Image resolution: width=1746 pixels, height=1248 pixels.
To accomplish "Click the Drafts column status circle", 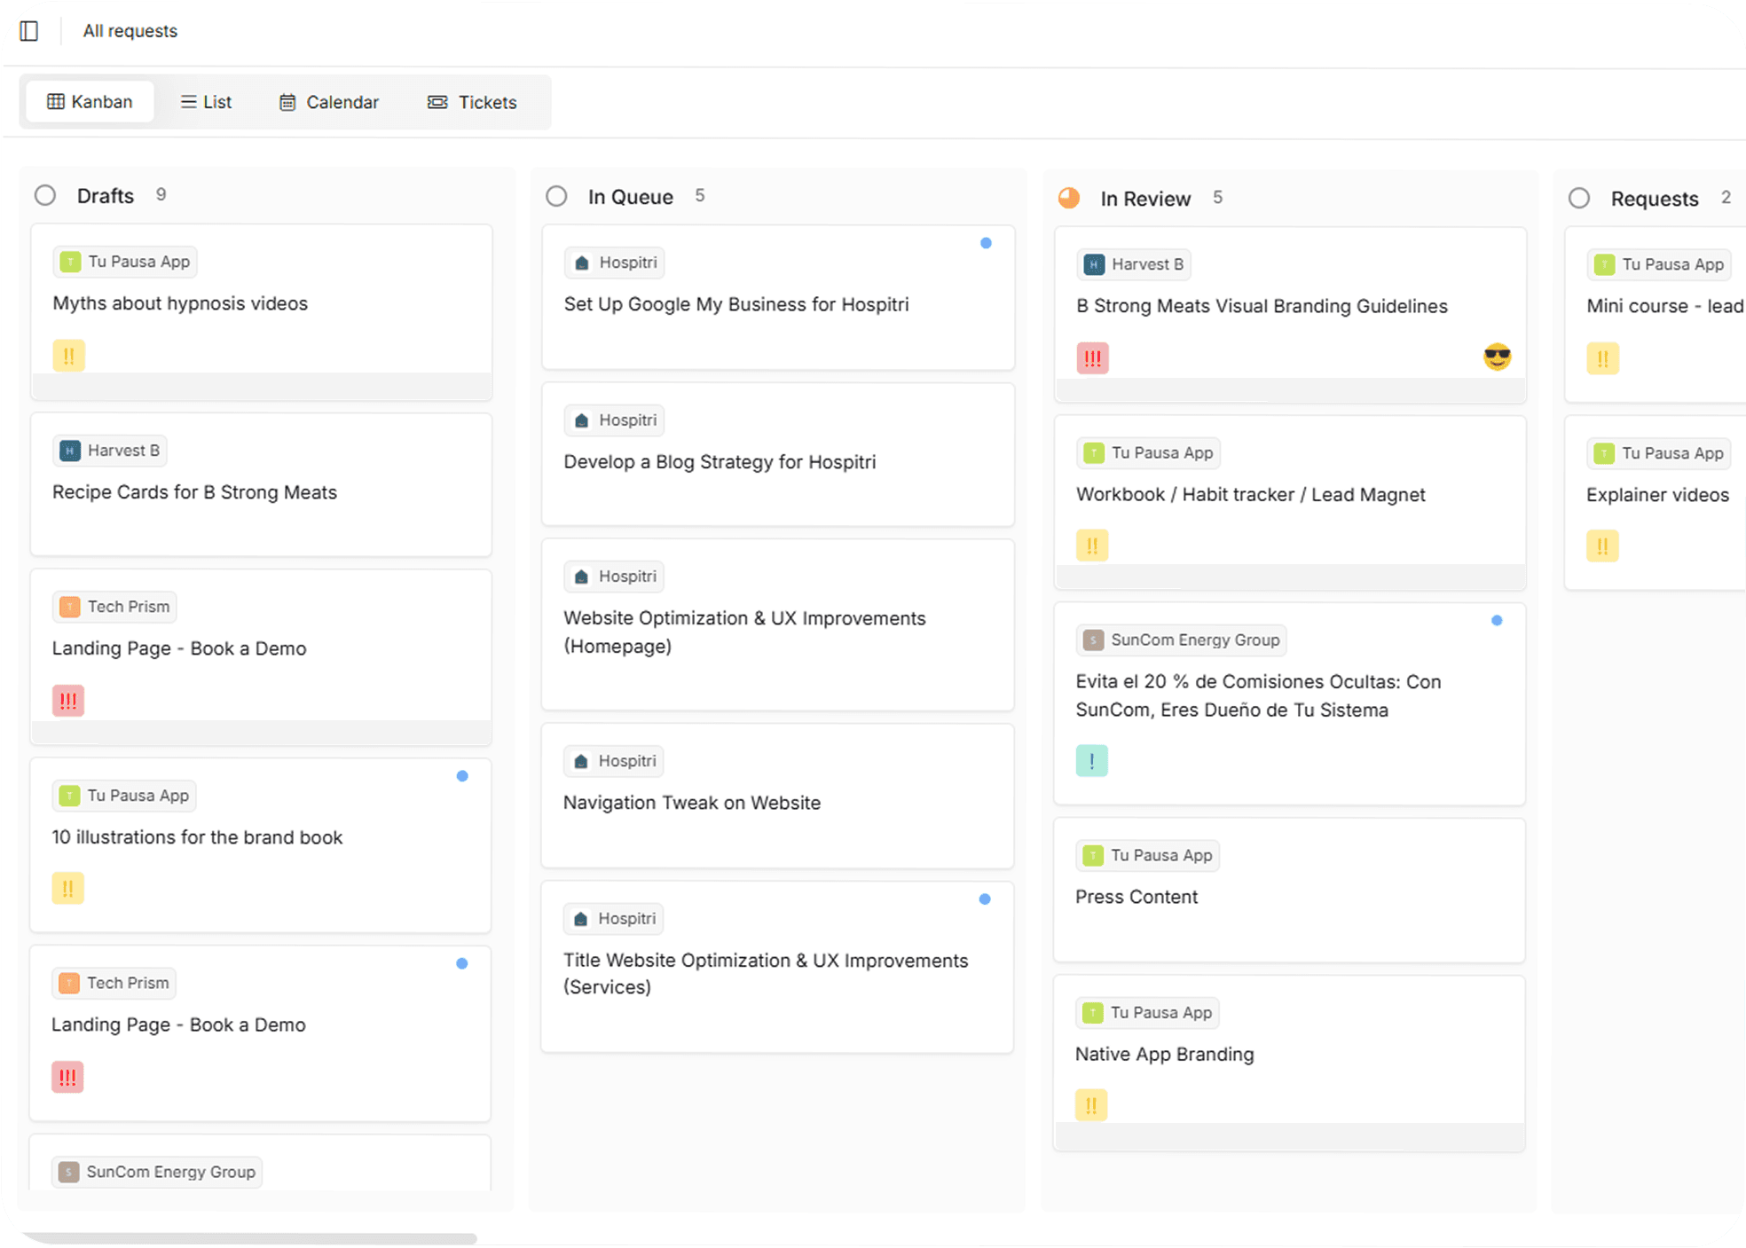I will [45, 195].
